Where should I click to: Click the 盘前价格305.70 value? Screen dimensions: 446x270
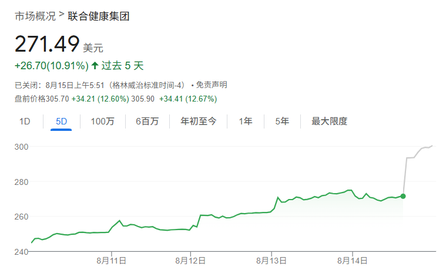click(x=42, y=99)
